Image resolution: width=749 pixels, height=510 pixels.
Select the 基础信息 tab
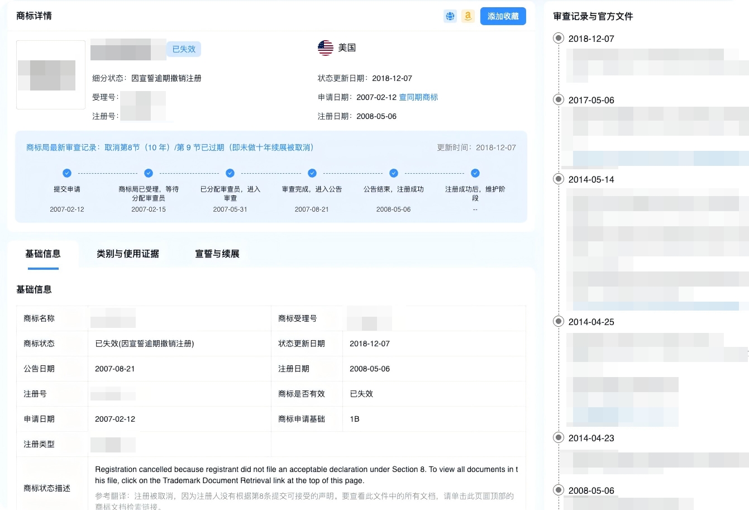click(x=43, y=254)
